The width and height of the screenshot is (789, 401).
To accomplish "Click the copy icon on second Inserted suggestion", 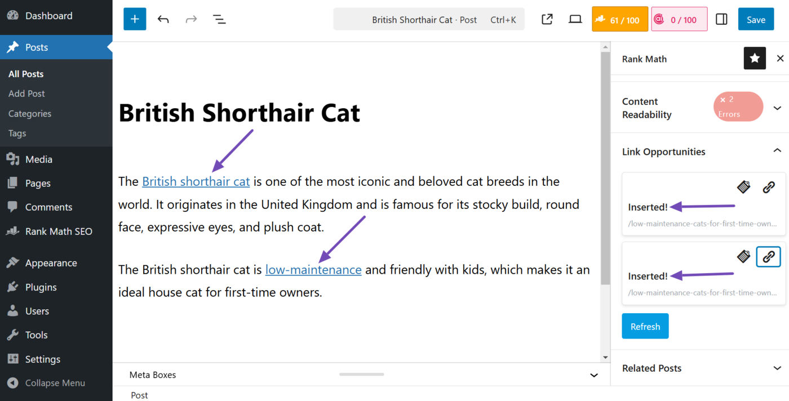I will click(743, 257).
